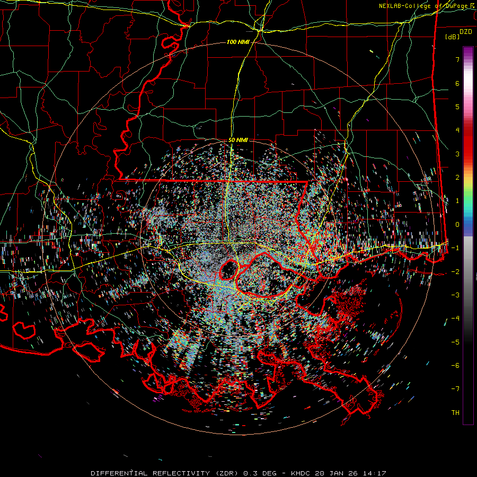Select the -6 value on the scale
This screenshot has height=477, width=477.
455,366
